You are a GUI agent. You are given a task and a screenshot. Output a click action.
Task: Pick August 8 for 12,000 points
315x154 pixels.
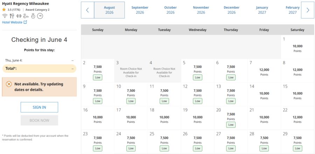(297, 71)
